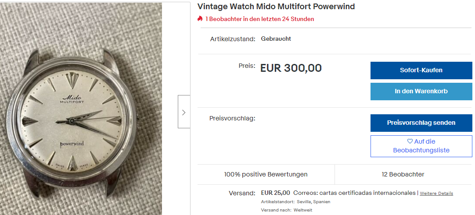
Task: Click the heart icon for the Beobachtungsliste
Action: [x=410, y=141]
